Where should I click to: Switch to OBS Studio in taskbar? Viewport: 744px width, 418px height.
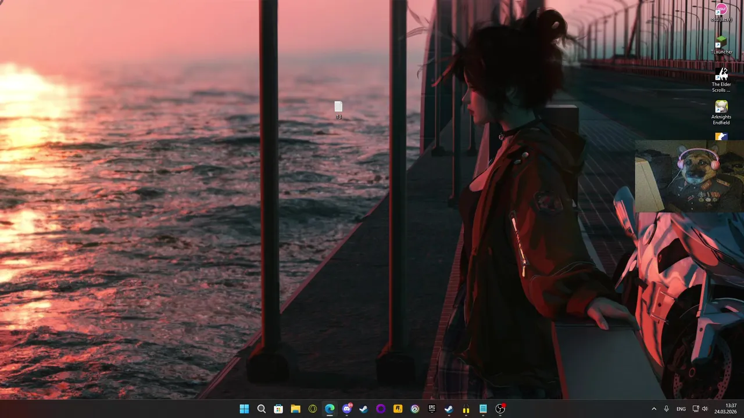pyautogui.click(x=500, y=409)
